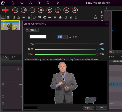The width and height of the screenshot is (122, 112).
Task: Toggle the Enable chroma key checkbox
Action: [32, 30]
